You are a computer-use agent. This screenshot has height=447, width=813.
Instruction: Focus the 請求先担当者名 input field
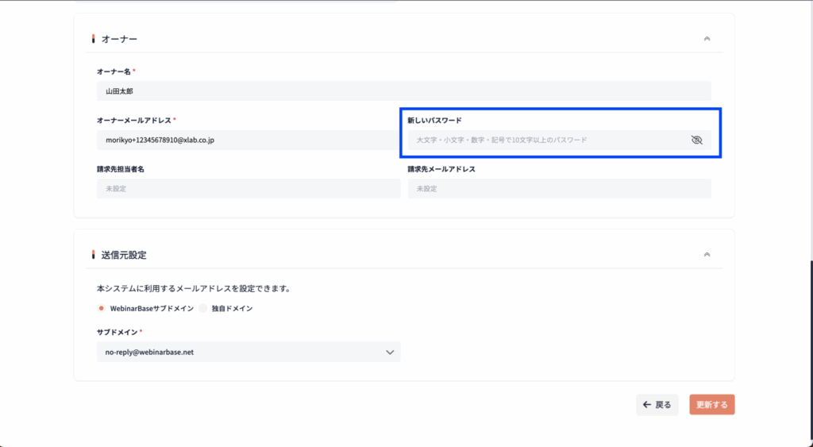(x=248, y=188)
